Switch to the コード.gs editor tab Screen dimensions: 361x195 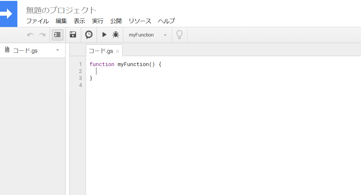pos(101,51)
